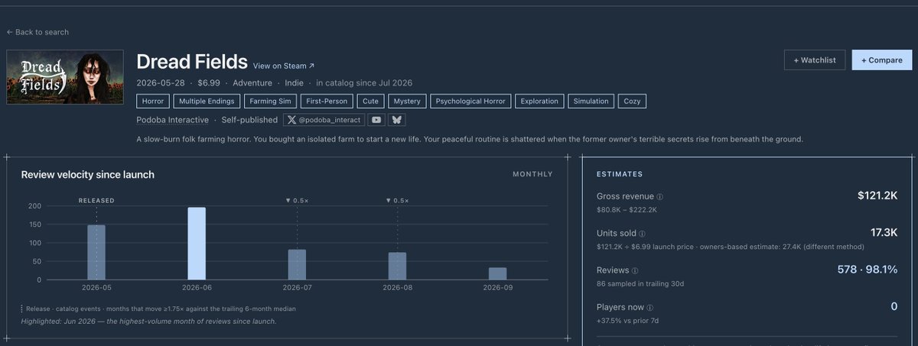Click the Adventure genre text
The width and height of the screenshot is (918, 346).
(252, 82)
